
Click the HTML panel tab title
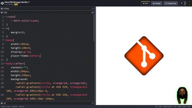(x=6, y=9)
